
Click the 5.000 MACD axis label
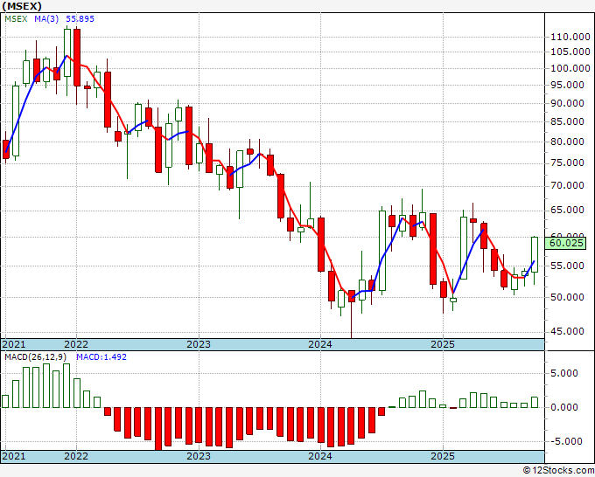pos(564,373)
